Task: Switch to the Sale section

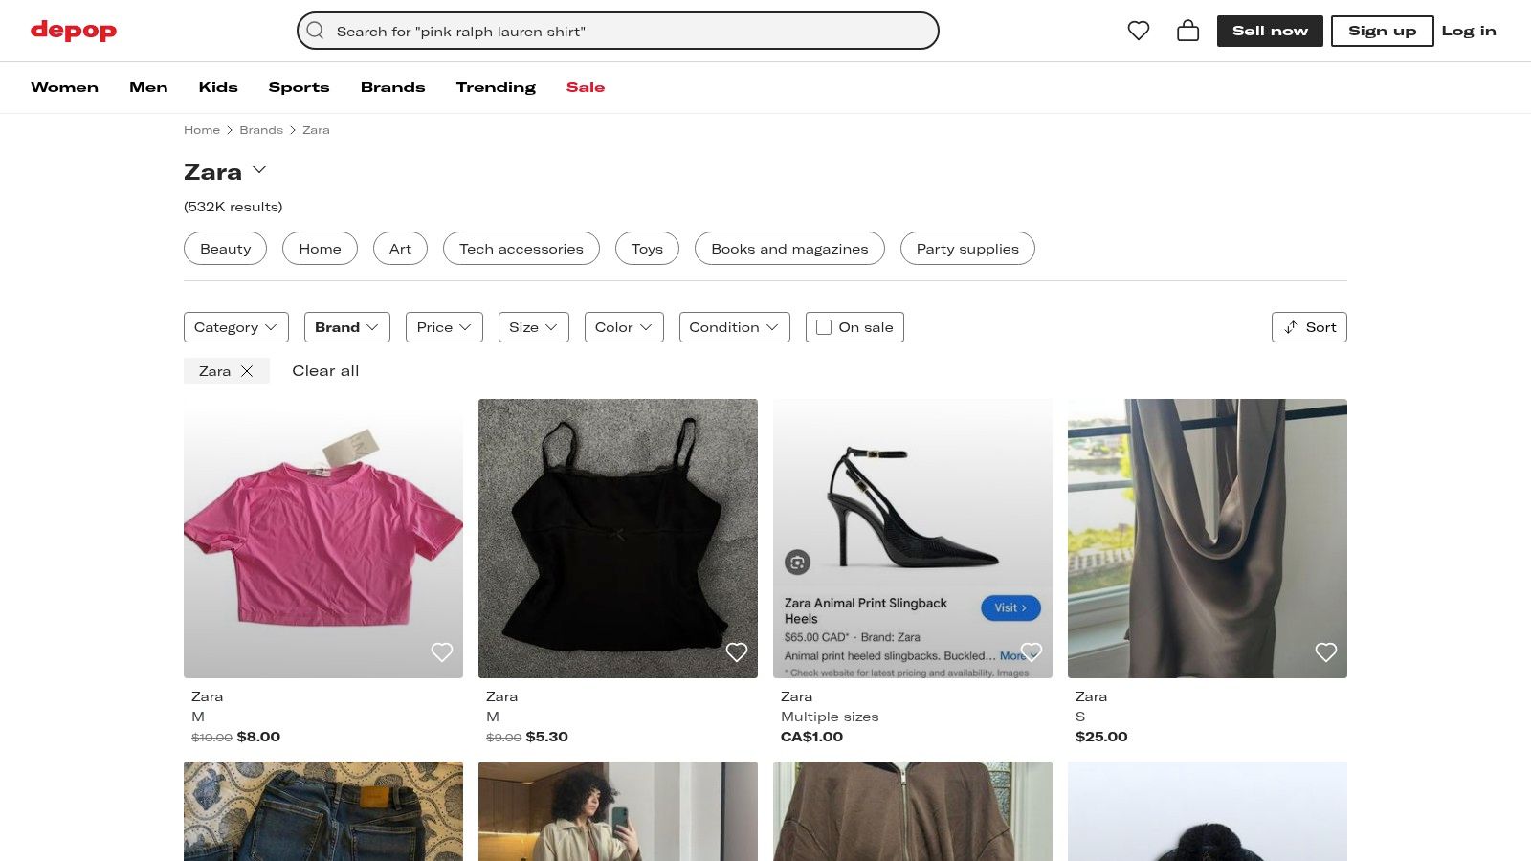Action: point(586,87)
